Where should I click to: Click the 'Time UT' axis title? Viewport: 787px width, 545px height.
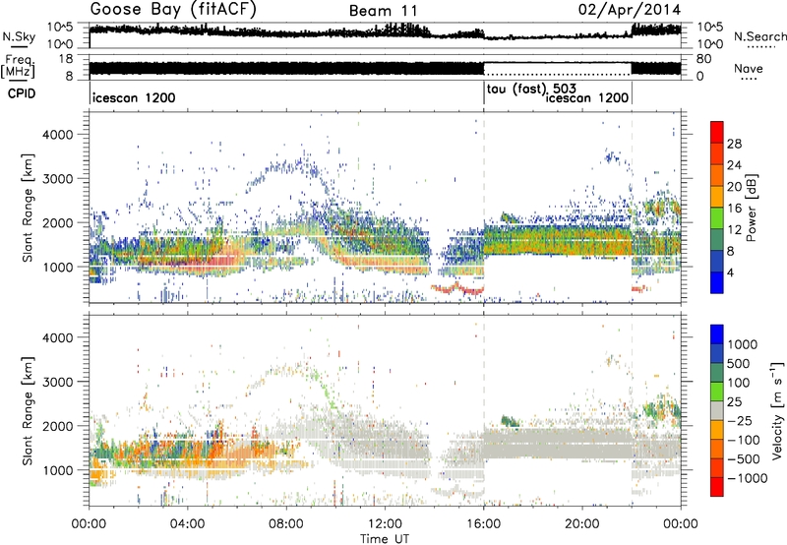[x=385, y=539]
